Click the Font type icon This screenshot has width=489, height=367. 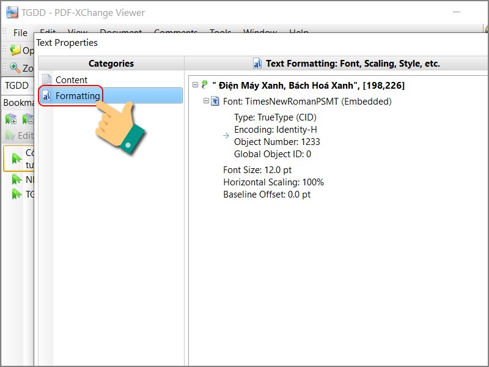click(215, 101)
